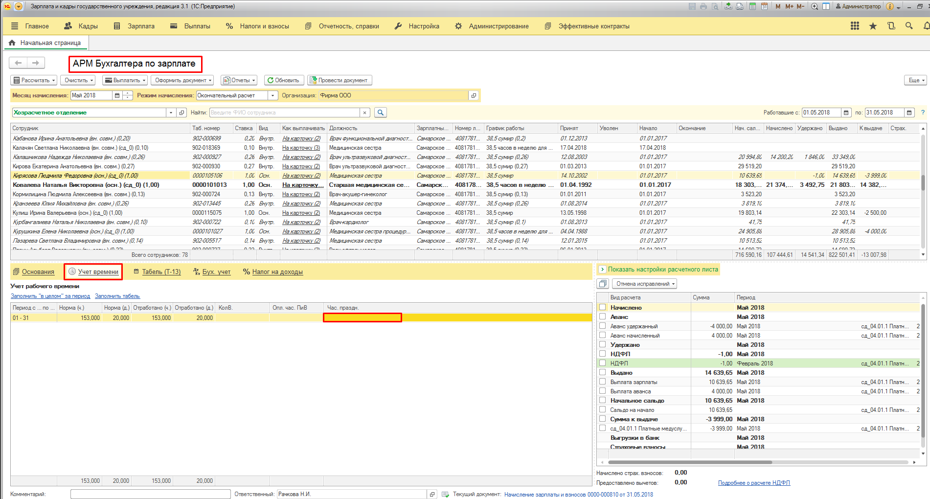Open the sections grid menu icon

855,26
